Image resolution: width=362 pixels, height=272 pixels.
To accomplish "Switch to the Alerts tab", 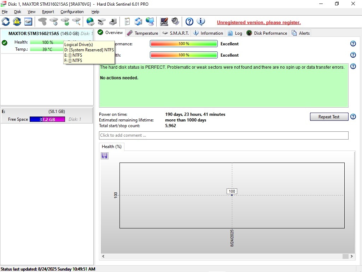I will coord(300,33).
